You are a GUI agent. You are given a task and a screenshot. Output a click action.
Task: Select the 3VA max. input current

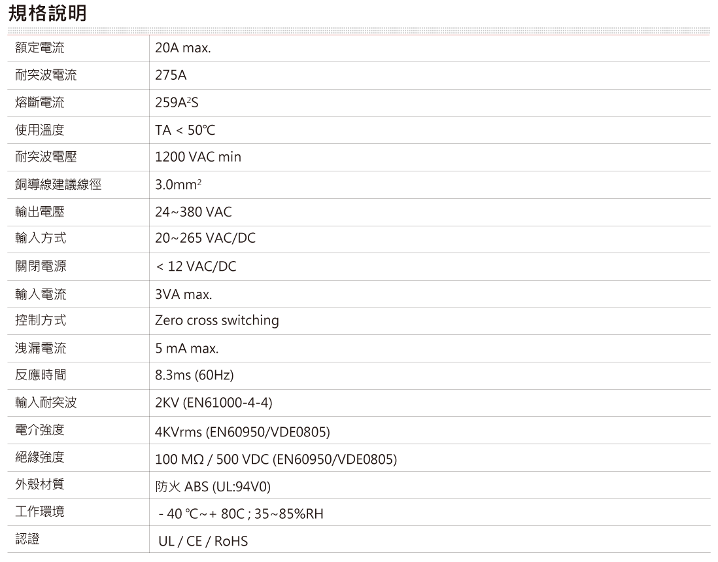(184, 294)
